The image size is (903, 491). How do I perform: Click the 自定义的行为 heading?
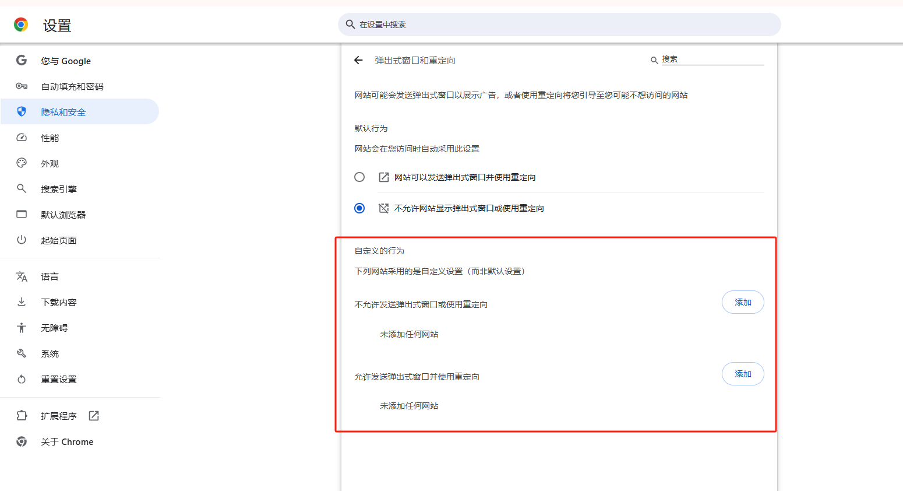point(379,251)
